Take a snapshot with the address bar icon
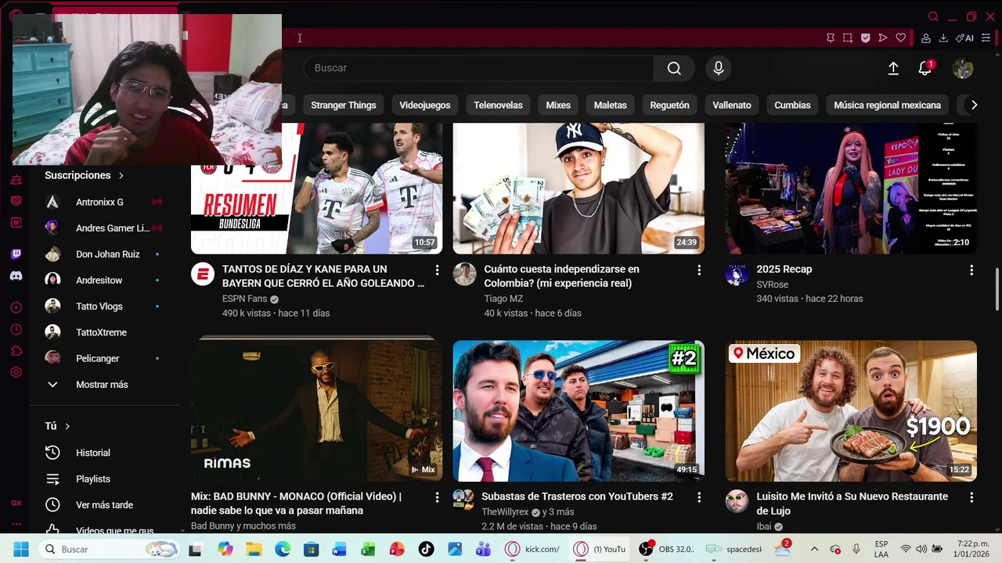The image size is (1002, 563). tap(848, 38)
